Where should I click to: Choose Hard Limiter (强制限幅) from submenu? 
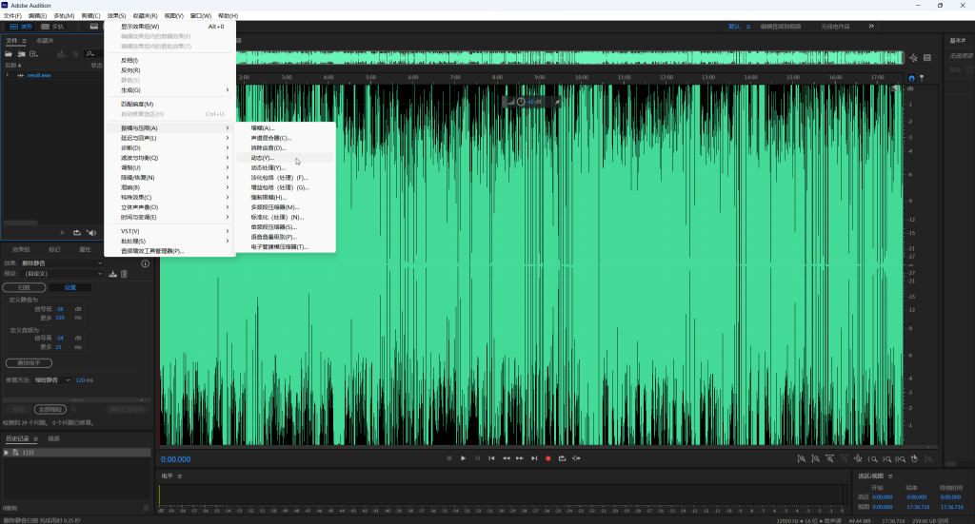coord(285,198)
